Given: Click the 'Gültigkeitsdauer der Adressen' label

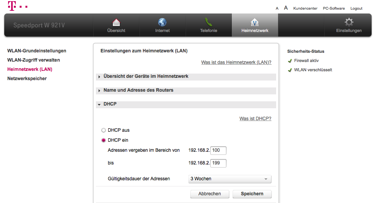Looking at the screenshot, I should 139,179.
